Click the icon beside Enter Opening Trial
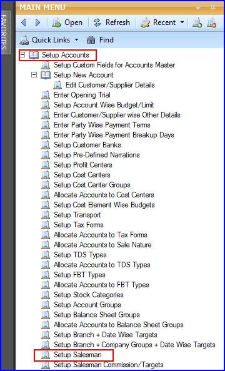 point(46,95)
